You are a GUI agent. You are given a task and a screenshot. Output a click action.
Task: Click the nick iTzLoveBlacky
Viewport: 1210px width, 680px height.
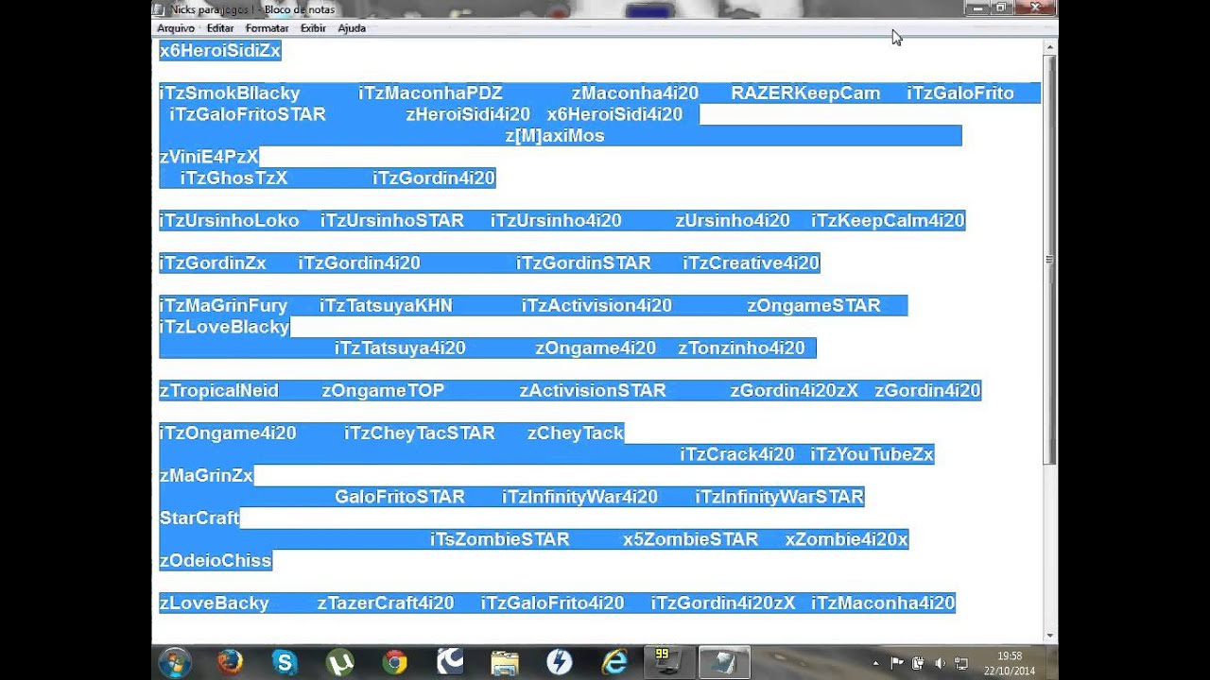224,327
